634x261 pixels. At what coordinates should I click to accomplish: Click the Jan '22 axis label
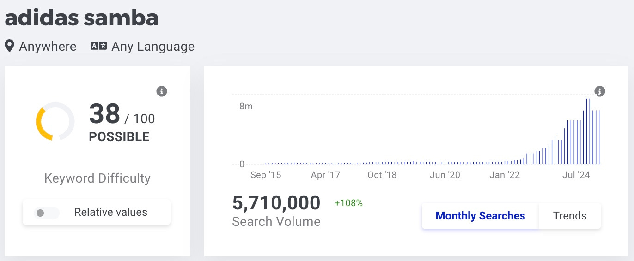click(x=505, y=175)
